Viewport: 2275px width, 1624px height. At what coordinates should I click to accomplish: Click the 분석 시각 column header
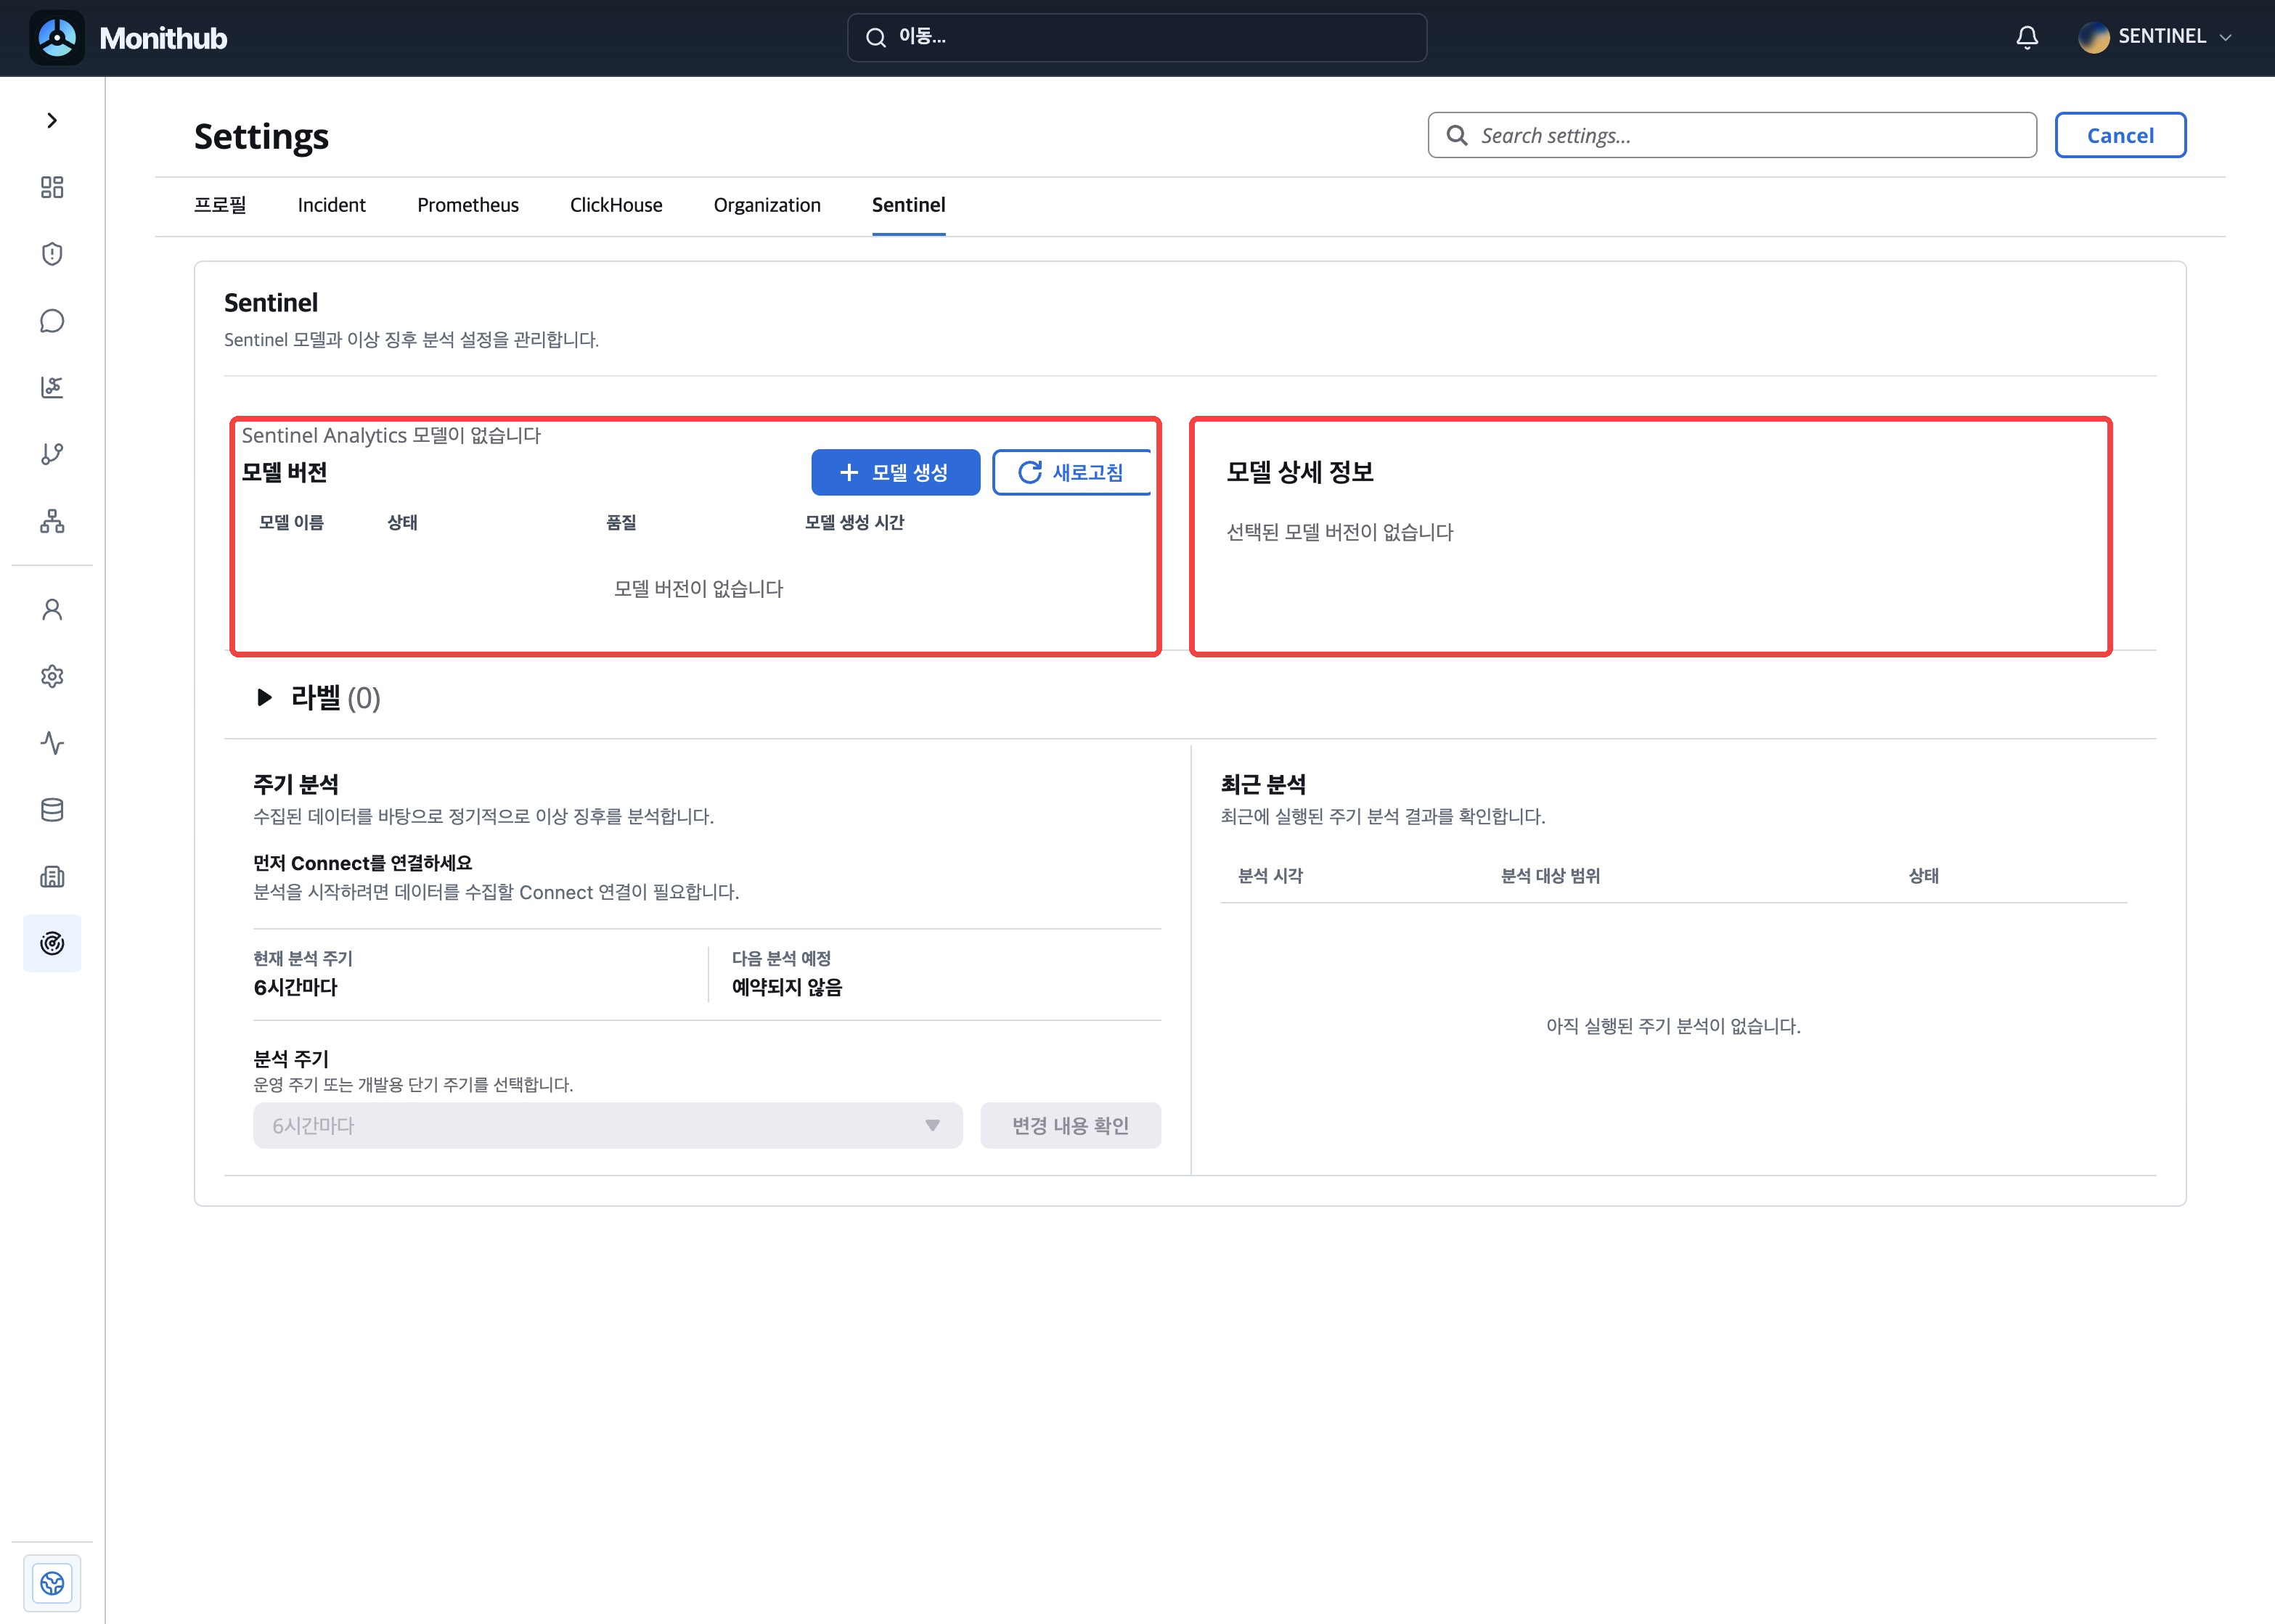pyautogui.click(x=1270, y=876)
